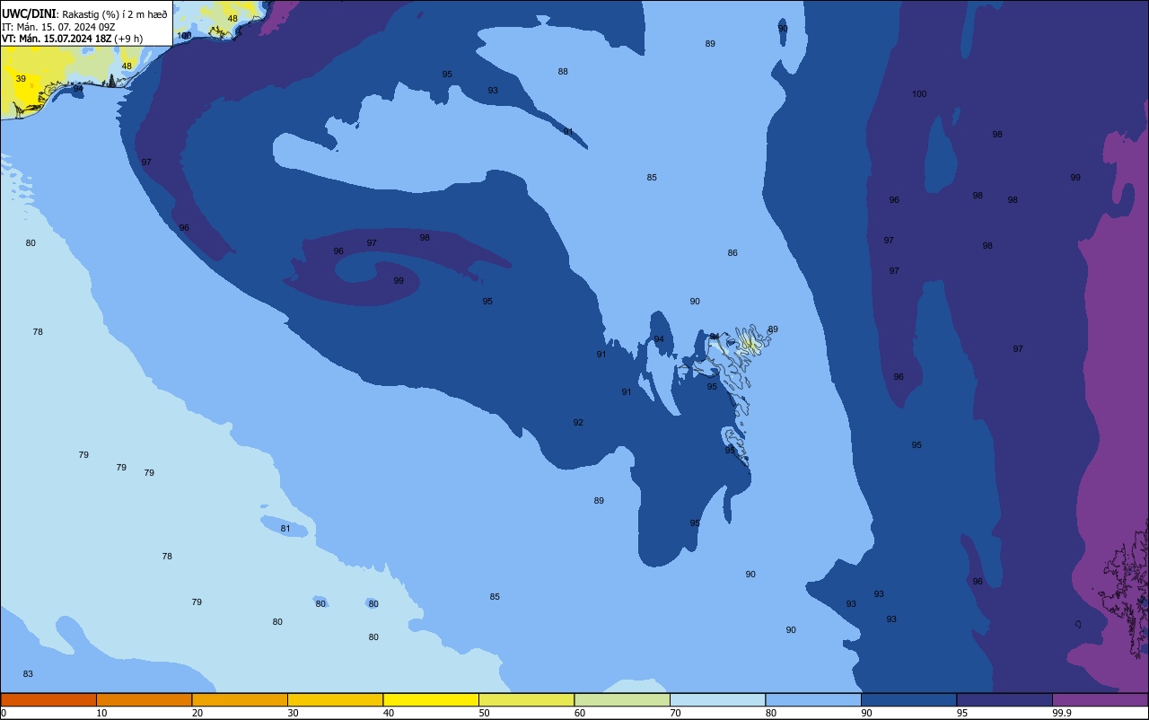1149x720 pixels.
Task: Click the map value '81'
Action: pos(285,529)
